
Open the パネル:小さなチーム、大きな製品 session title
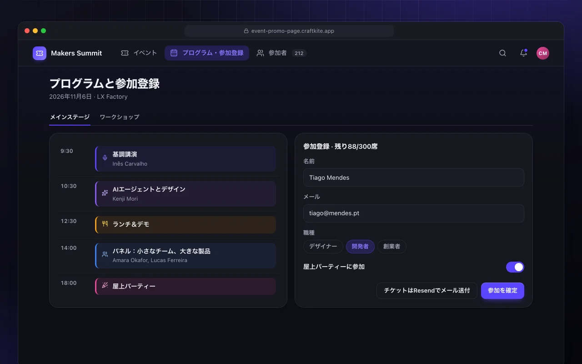[x=161, y=251]
